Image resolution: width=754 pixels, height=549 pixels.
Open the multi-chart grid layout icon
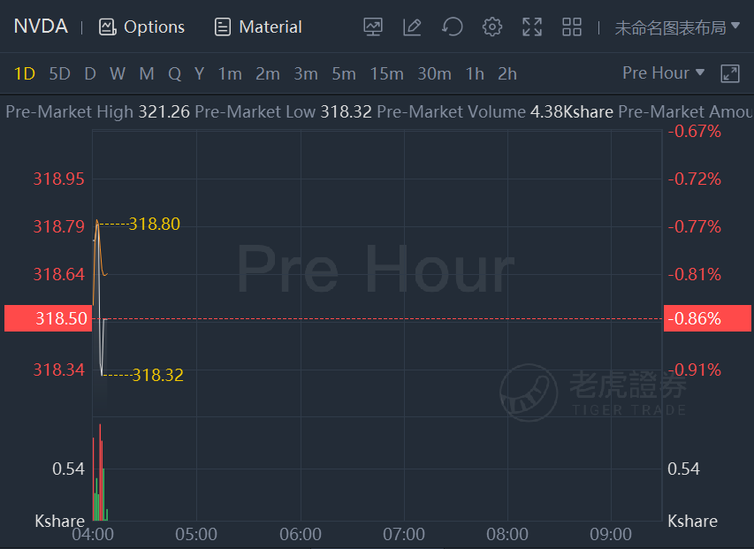(572, 27)
